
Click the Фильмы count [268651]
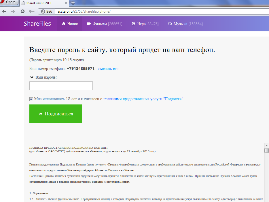click(x=115, y=24)
